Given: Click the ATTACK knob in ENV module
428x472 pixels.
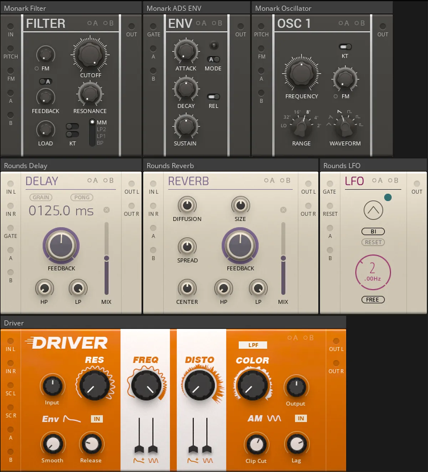Looking at the screenshot, I should coord(186,51).
